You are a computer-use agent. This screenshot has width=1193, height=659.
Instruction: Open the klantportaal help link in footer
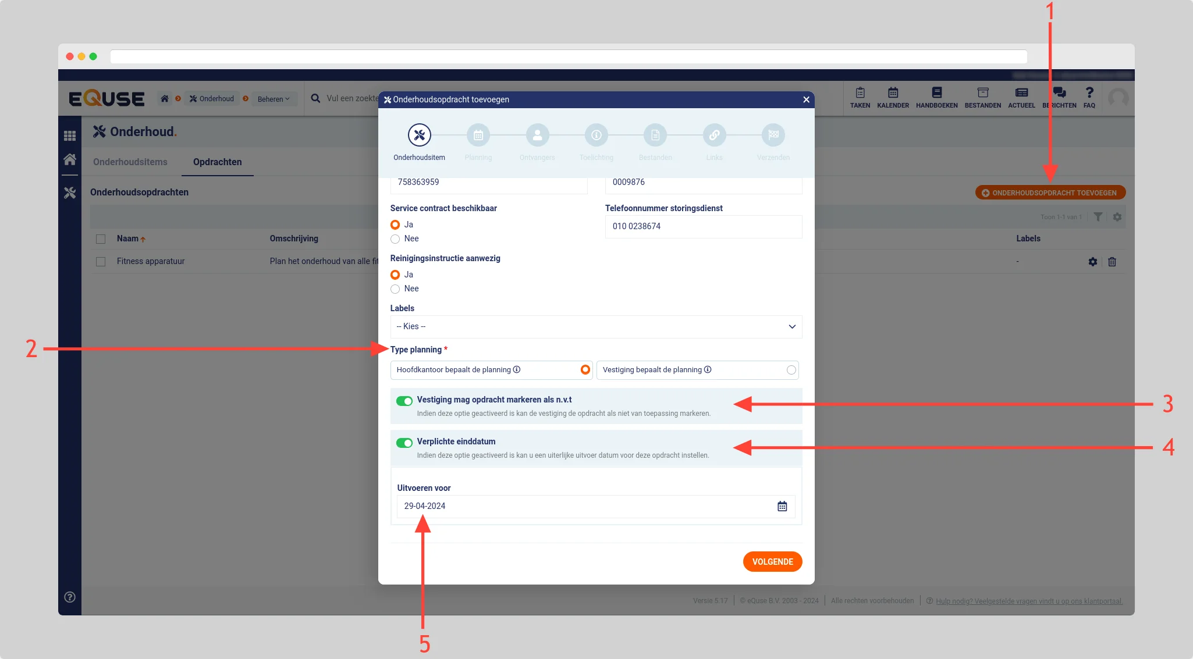click(x=1029, y=601)
